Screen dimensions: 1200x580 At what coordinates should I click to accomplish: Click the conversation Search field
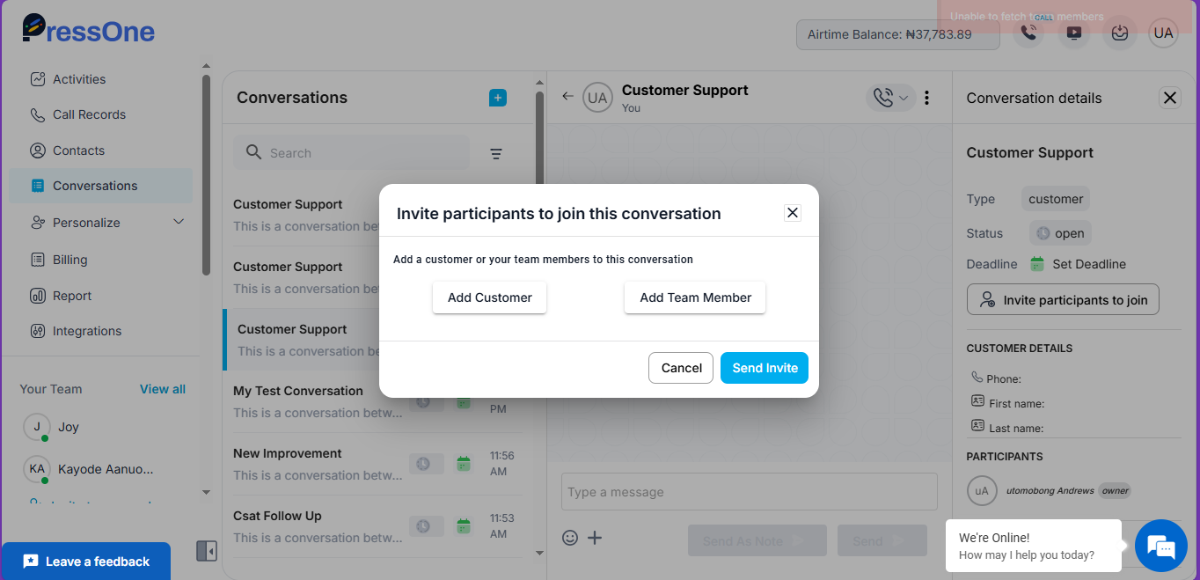click(352, 153)
